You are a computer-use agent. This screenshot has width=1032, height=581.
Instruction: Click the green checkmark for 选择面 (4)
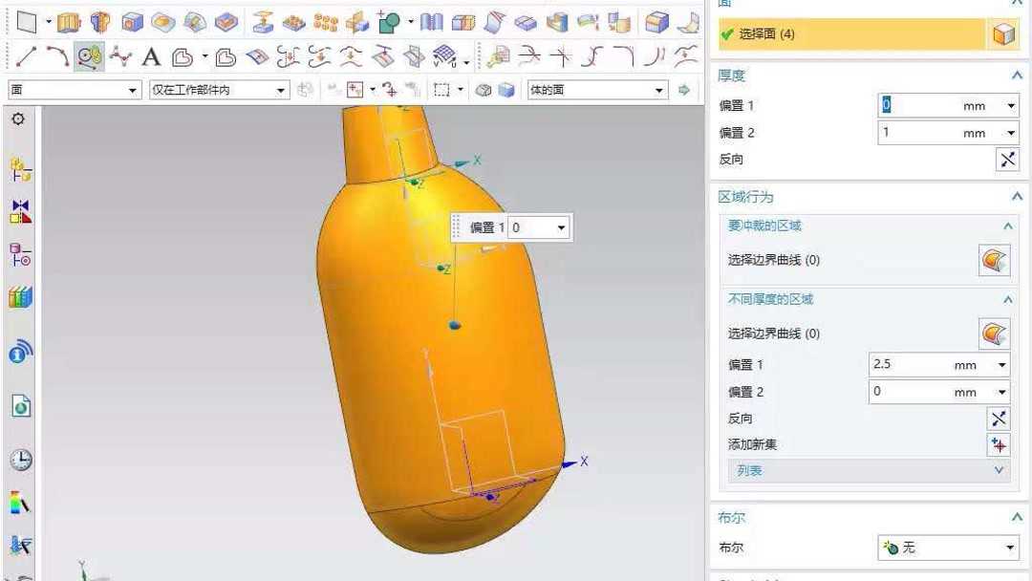point(727,32)
